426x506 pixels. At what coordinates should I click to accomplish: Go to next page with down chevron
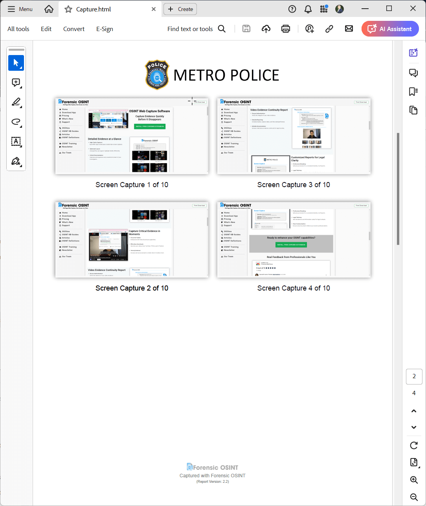(414, 427)
